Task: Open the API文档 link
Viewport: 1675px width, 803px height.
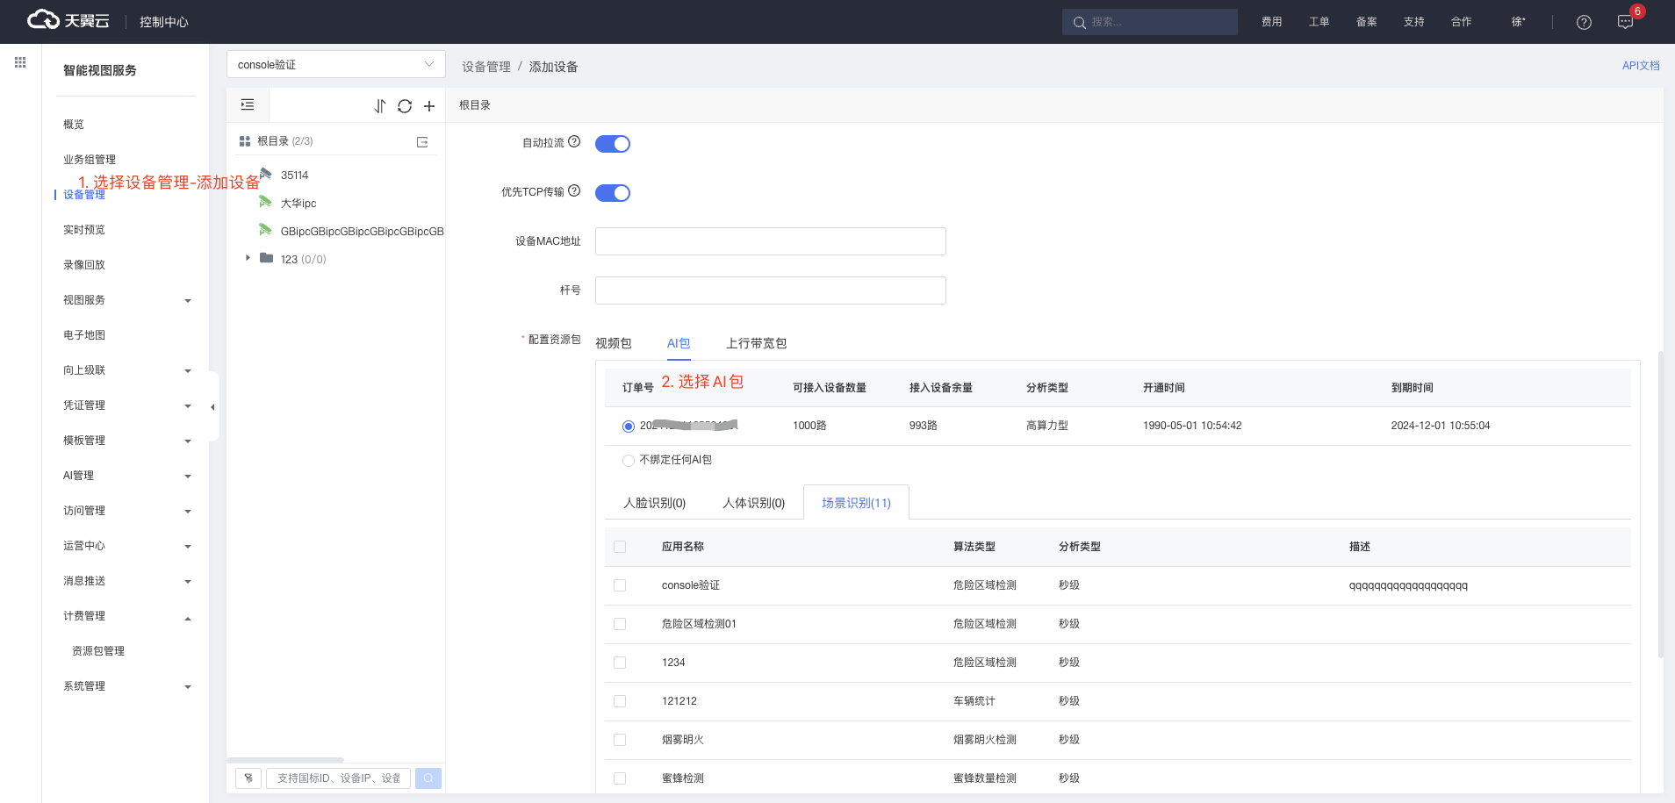Action: coord(1640,66)
